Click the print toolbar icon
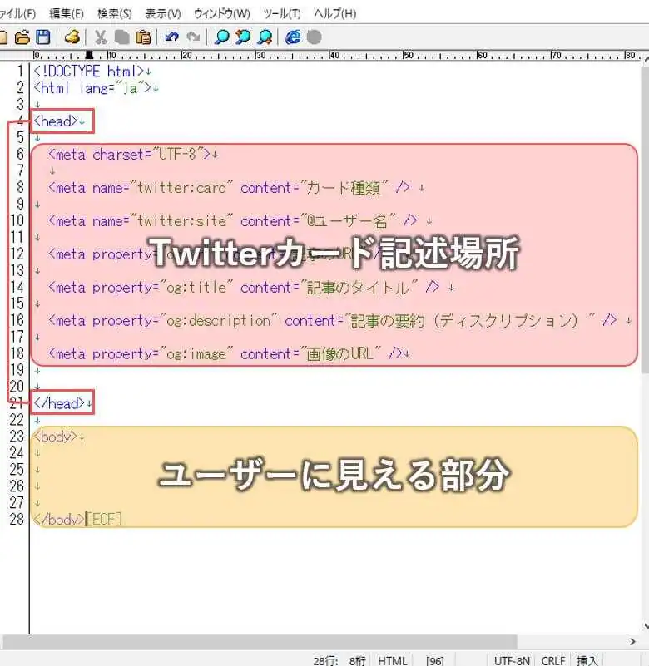 pos(72,37)
